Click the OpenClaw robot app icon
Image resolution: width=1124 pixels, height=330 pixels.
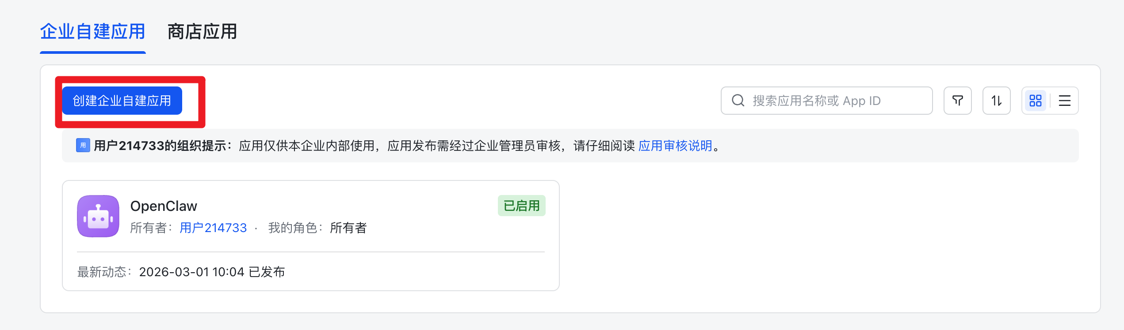click(x=98, y=216)
